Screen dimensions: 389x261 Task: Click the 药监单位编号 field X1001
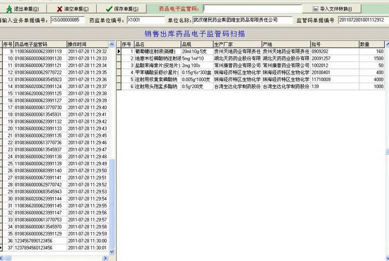[x=146, y=20]
